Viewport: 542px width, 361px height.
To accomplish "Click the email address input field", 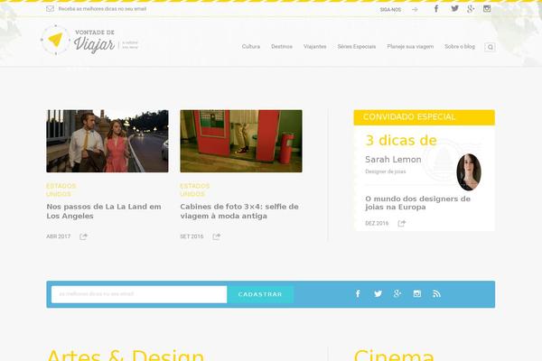I will pos(139,294).
